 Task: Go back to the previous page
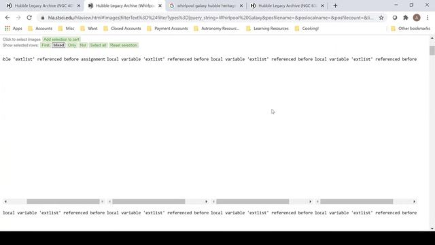point(7,18)
